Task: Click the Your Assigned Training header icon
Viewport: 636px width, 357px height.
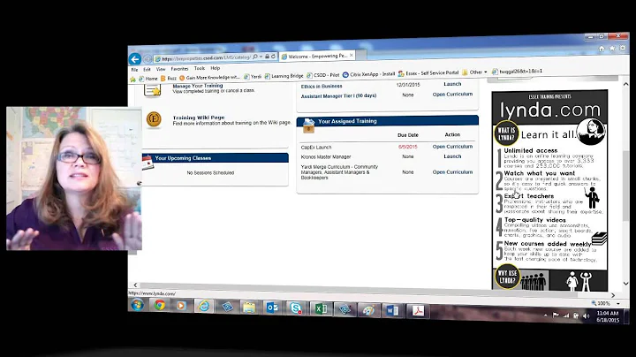Action: pos(308,125)
